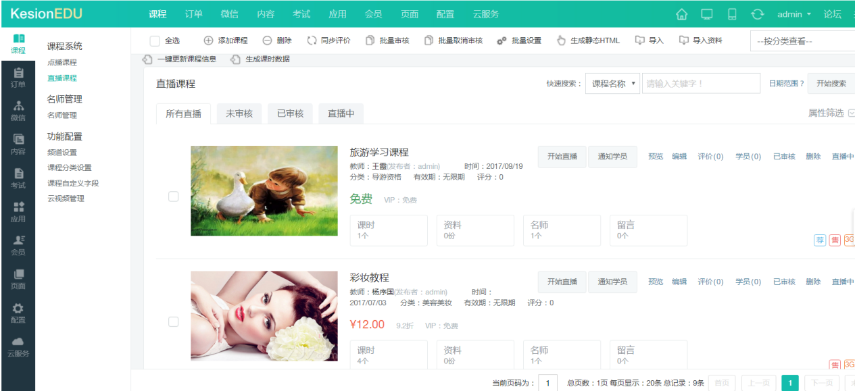Open the admin user dropdown menu
Screen dimensions: 855x391
[x=794, y=14]
